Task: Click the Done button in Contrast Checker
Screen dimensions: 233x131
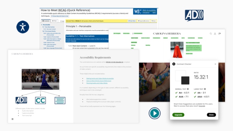Action: [211, 115]
